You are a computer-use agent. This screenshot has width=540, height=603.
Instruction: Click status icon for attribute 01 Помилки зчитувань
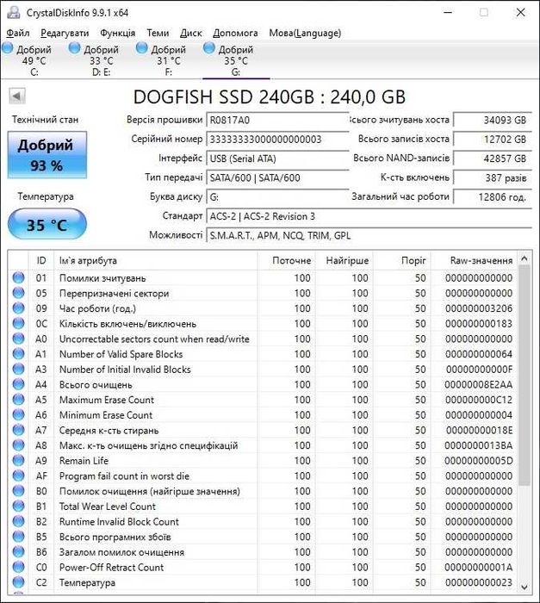(x=18, y=277)
